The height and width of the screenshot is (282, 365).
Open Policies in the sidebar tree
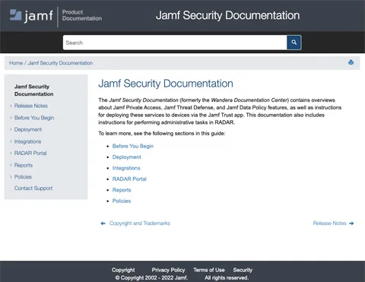pyautogui.click(x=23, y=176)
